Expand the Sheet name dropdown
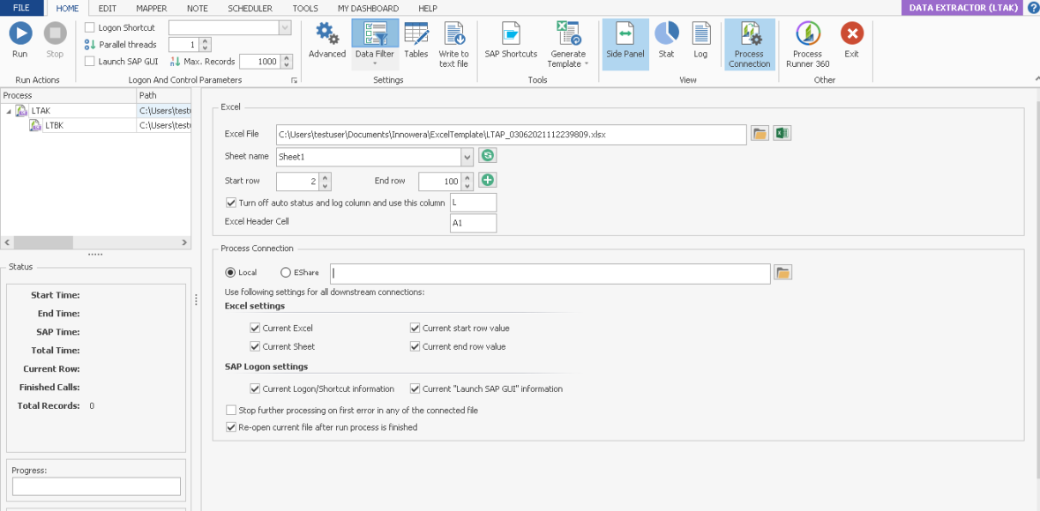 (x=467, y=157)
